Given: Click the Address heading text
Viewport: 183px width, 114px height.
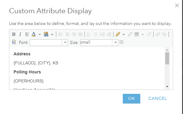Looking at the screenshot, I should [22, 54].
